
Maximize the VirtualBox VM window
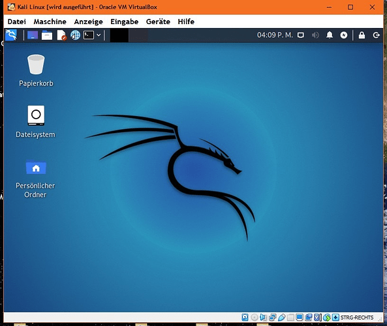point(350,7)
